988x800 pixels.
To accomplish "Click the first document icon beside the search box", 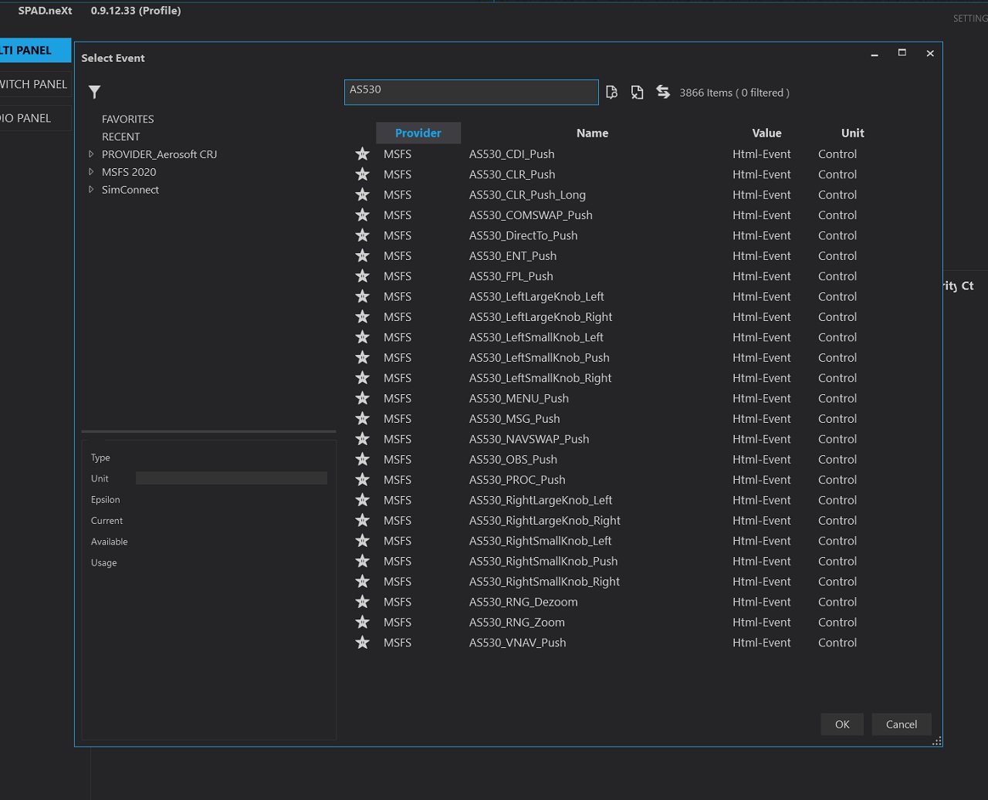I will [611, 93].
